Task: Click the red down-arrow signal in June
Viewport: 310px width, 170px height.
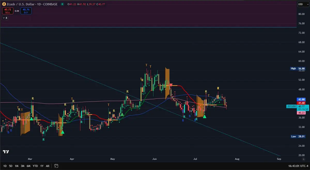Action: click(x=171, y=85)
